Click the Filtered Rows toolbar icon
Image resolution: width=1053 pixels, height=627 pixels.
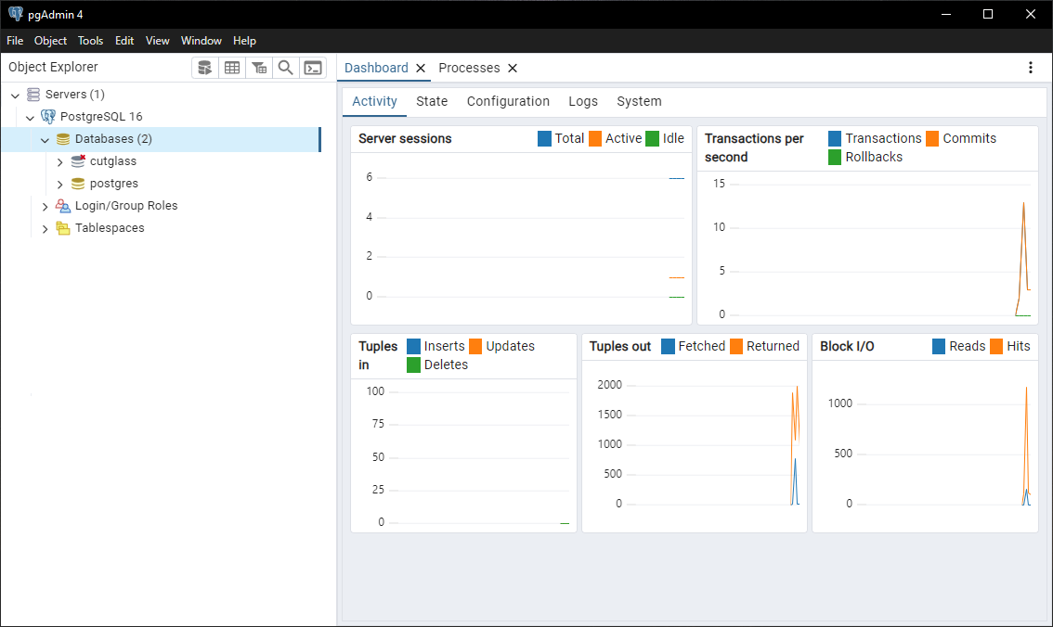point(259,68)
